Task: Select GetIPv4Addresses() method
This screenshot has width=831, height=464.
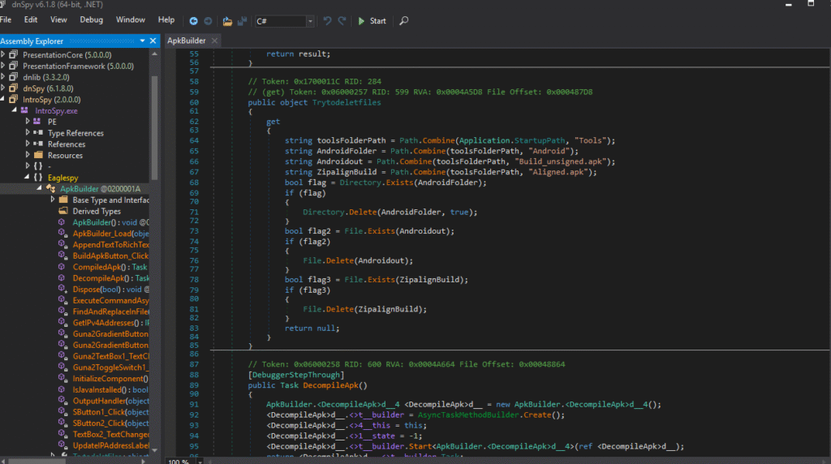Action: coord(110,323)
